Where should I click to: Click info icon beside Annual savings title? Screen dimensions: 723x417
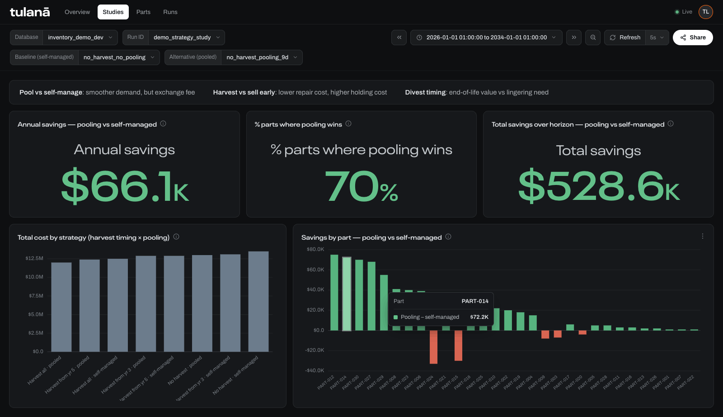pos(163,123)
